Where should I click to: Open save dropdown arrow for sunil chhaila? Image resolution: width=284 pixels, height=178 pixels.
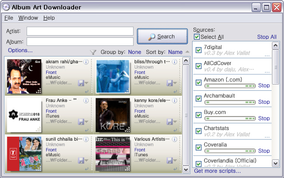point(87,161)
